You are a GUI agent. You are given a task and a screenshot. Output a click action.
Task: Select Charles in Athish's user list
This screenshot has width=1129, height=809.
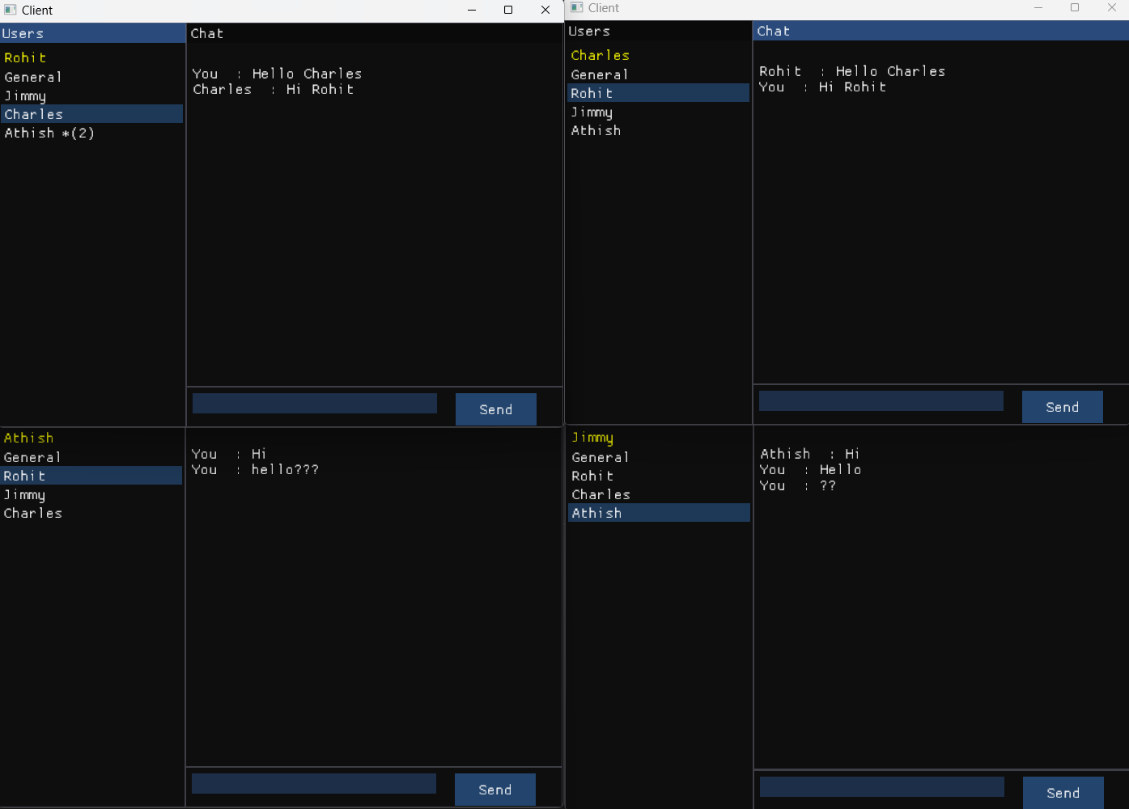click(91, 513)
